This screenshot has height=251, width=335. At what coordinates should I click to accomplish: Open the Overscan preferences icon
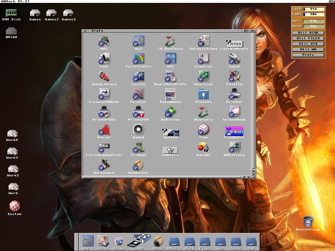[x=203, y=76]
